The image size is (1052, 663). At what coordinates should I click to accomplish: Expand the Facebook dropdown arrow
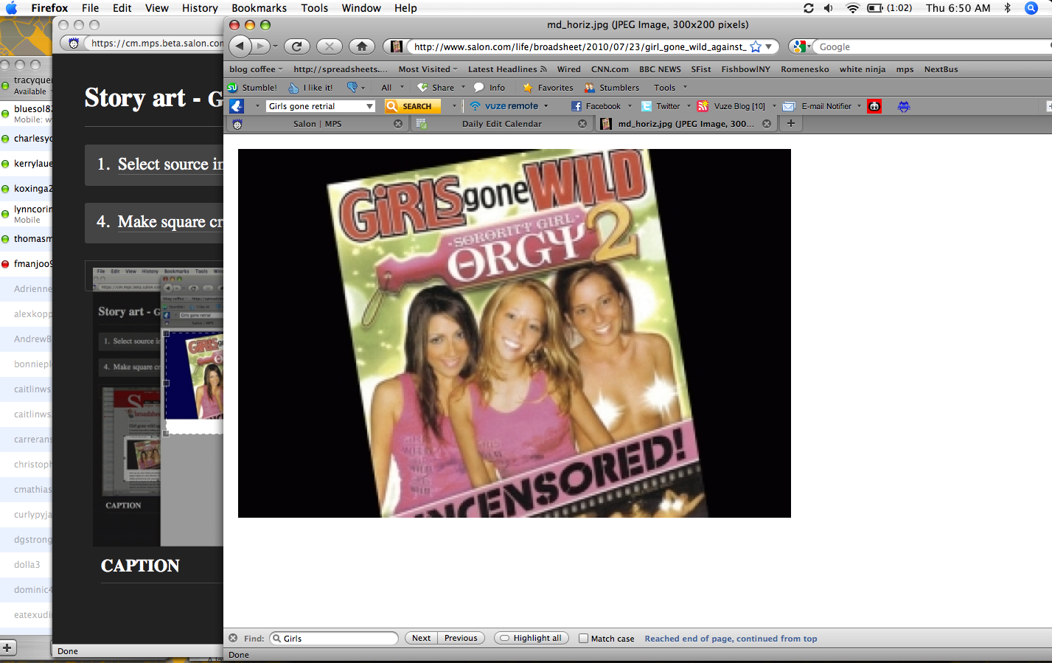coord(630,106)
